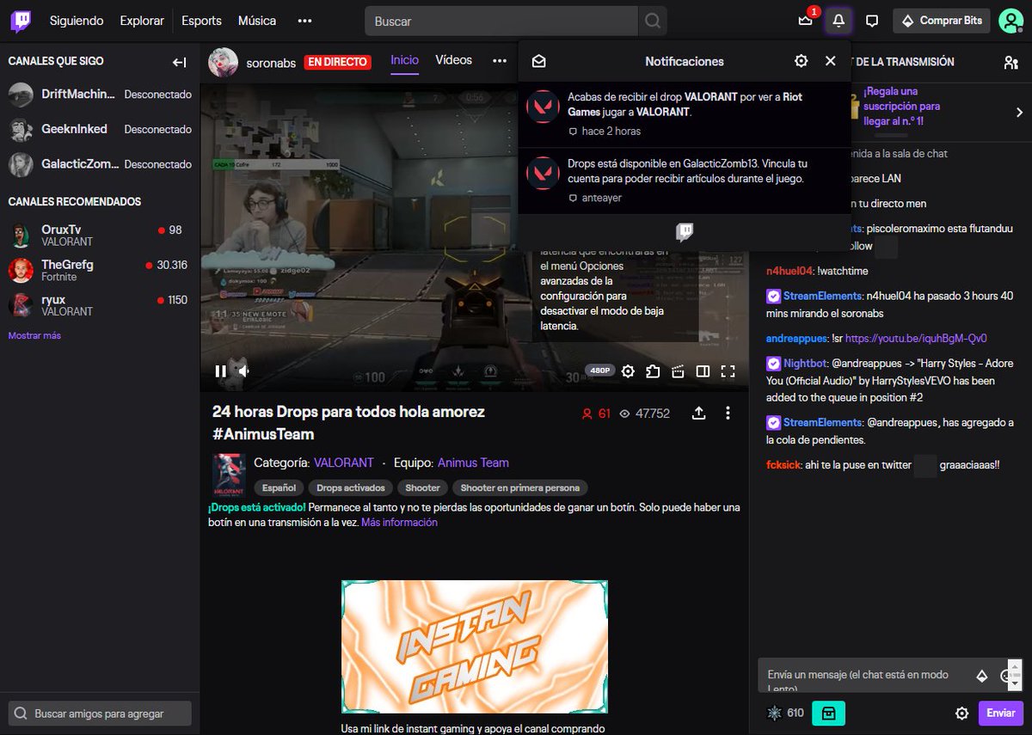Open the VALORANT drop received notification

[x=685, y=114]
